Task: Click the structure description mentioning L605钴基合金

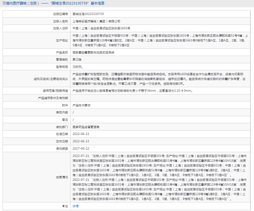Action: 159,79
